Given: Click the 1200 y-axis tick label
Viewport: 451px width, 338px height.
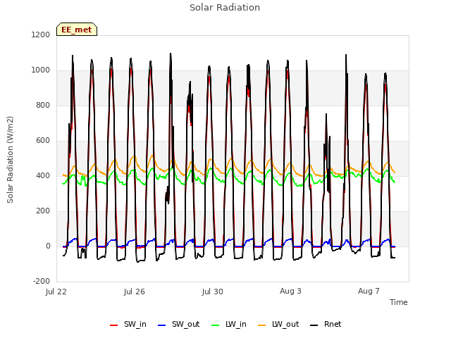Looking at the screenshot, I should click(x=41, y=35).
